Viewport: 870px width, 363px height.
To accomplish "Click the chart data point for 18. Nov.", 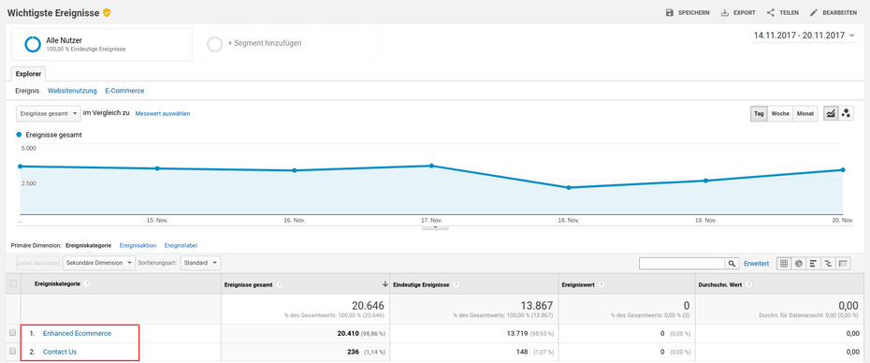I will 569,188.
